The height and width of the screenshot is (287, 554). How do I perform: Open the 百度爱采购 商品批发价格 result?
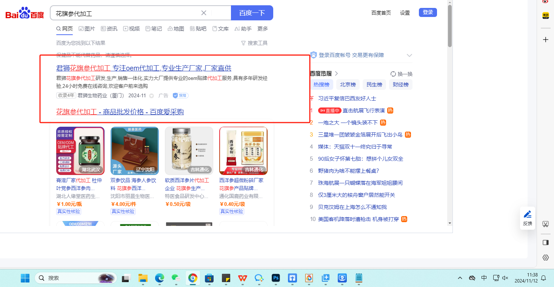click(x=120, y=112)
